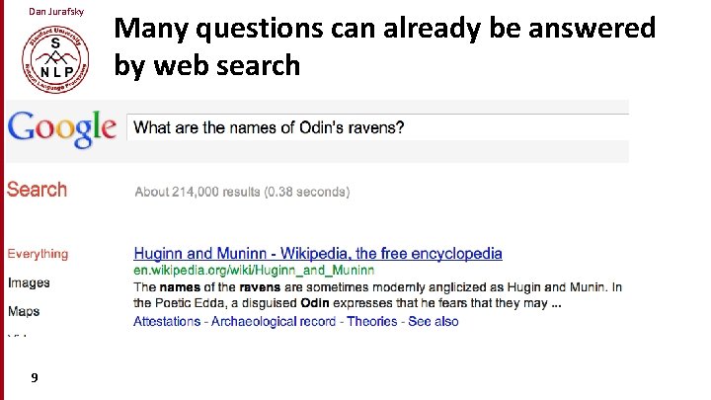The image size is (711, 400).
Task: Go to the Theories sitelink
Action: pos(372,321)
